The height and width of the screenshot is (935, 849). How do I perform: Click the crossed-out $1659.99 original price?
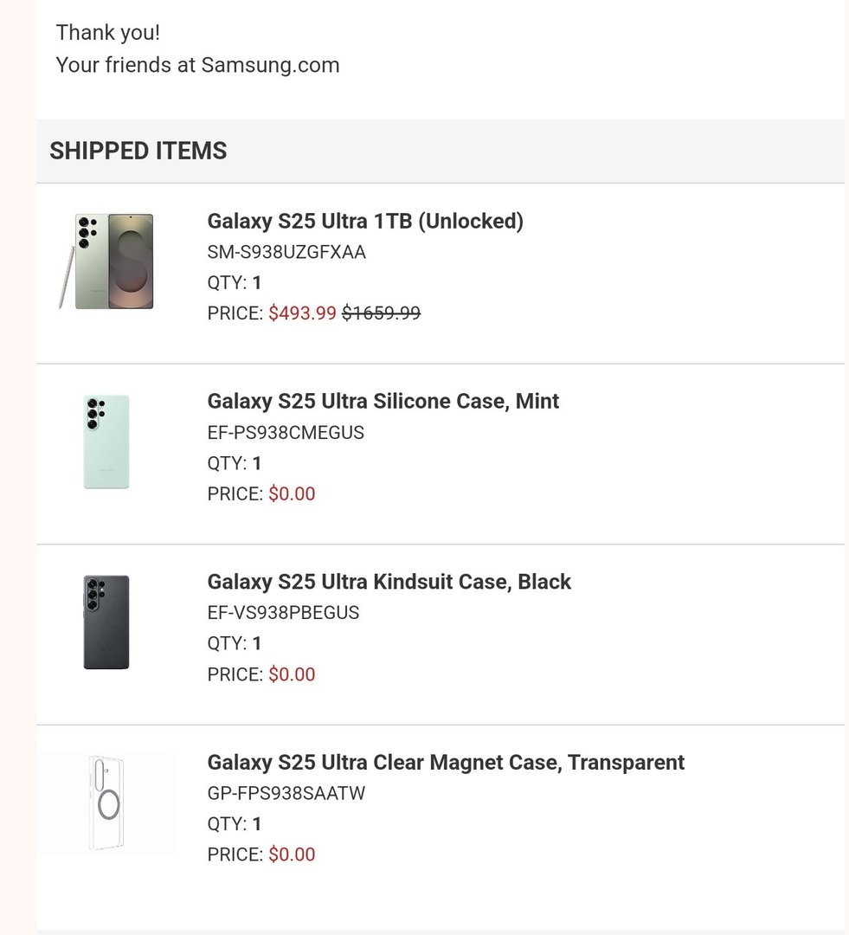[382, 313]
